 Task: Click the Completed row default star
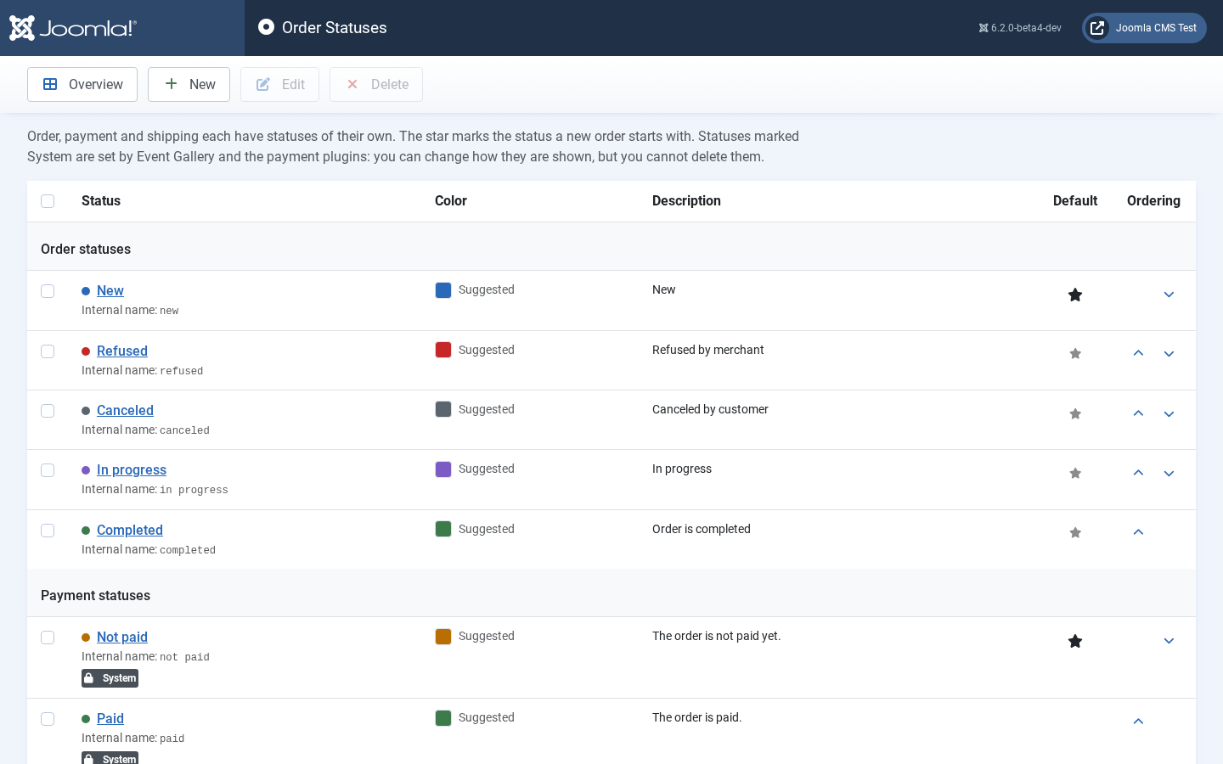tap(1075, 533)
